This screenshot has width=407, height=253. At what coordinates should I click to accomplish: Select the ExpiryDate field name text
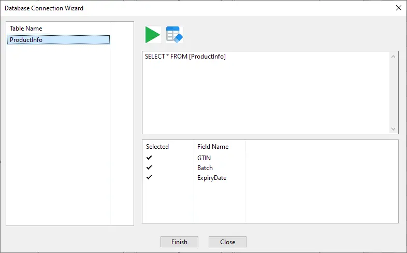tap(212, 178)
